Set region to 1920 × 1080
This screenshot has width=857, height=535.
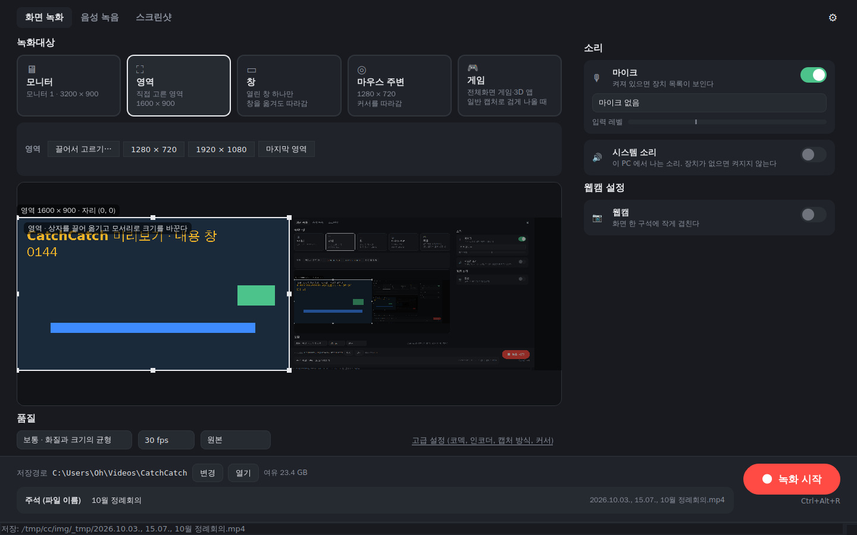coord(221,149)
